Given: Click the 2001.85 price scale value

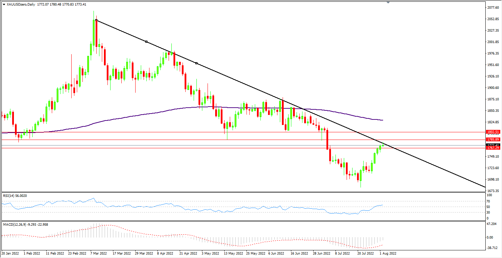Looking at the screenshot, I should [x=494, y=42].
